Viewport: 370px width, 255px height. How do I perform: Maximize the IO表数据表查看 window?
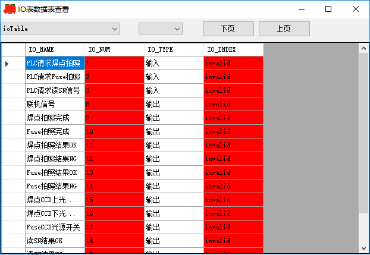[x=328, y=9]
